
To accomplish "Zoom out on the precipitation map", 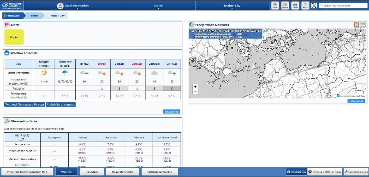I will tap(195, 91).
